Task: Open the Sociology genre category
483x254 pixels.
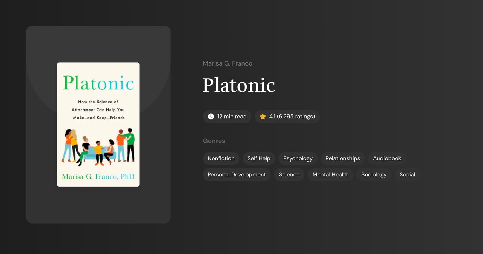Action: click(374, 174)
